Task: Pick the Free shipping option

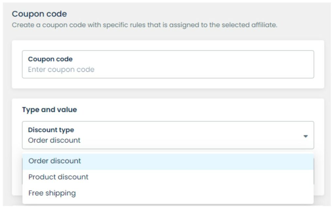Action: (52, 193)
